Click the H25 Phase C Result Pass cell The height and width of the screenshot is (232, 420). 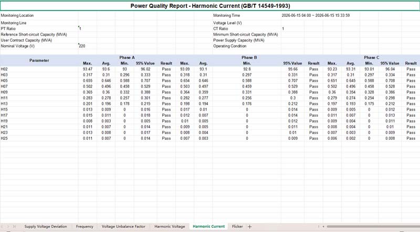pyautogui.click(x=411, y=138)
